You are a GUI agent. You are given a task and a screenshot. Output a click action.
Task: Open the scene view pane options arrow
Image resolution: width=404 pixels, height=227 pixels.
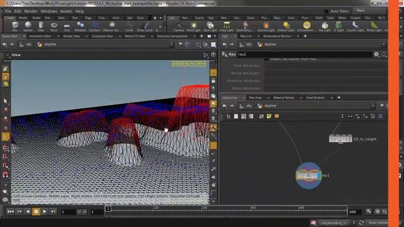(x=215, y=37)
